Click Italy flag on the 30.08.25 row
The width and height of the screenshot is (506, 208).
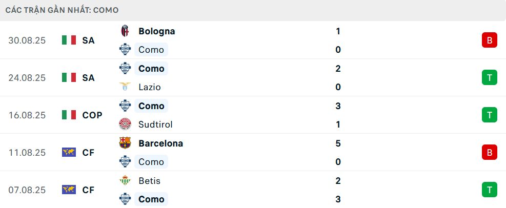click(69, 40)
